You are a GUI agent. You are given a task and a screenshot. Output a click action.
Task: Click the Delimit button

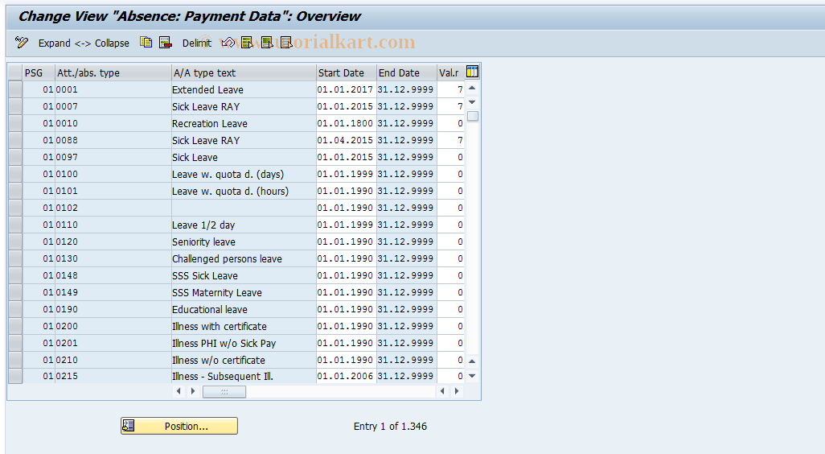click(x=197, y=43)
